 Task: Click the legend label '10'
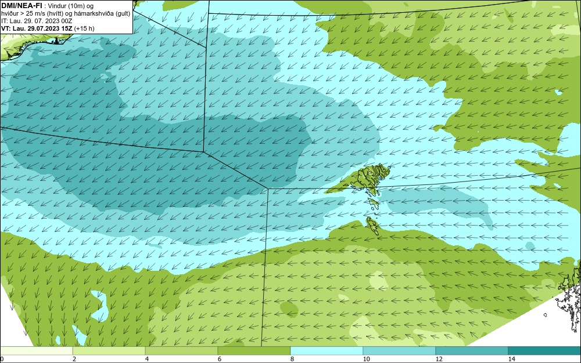coord(366,359)
